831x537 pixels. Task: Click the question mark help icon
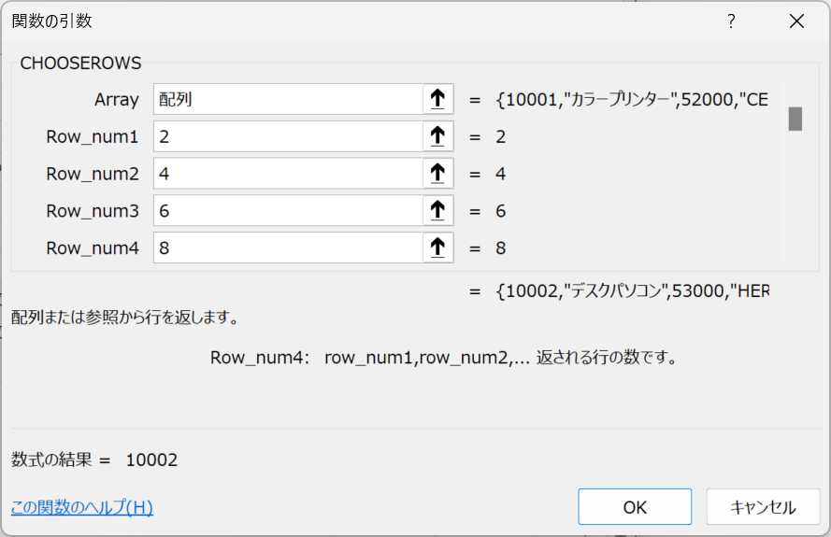pos(731,21)
